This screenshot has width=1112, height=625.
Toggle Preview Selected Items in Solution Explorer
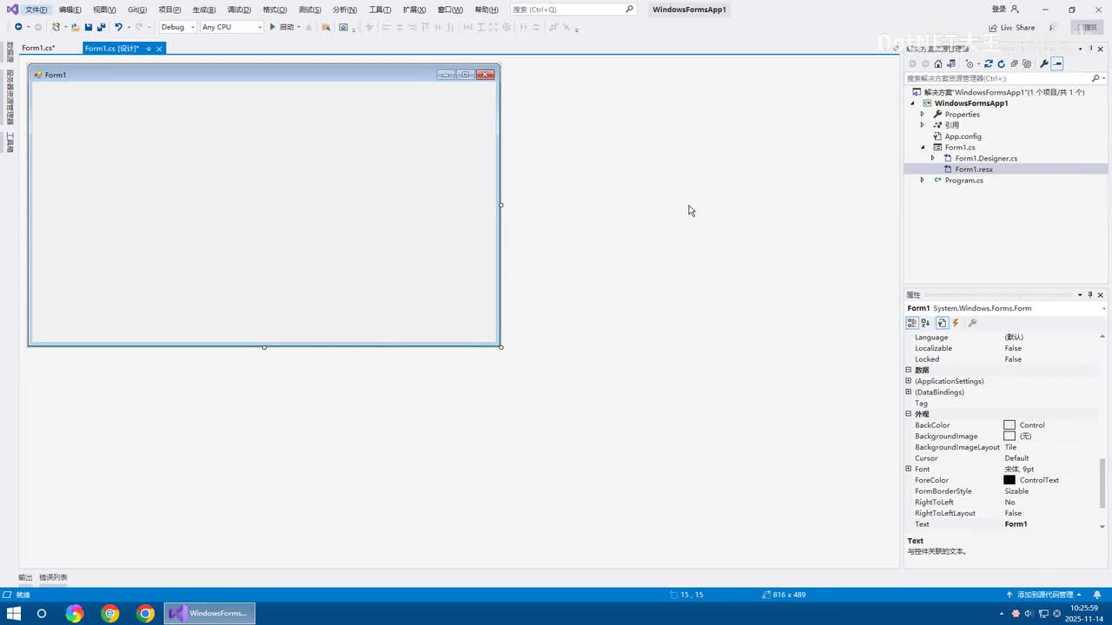point(1057,63)
